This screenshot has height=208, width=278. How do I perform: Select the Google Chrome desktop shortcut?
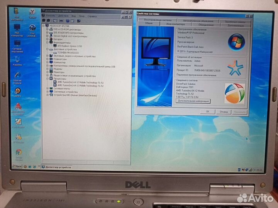tap(19, 155)
